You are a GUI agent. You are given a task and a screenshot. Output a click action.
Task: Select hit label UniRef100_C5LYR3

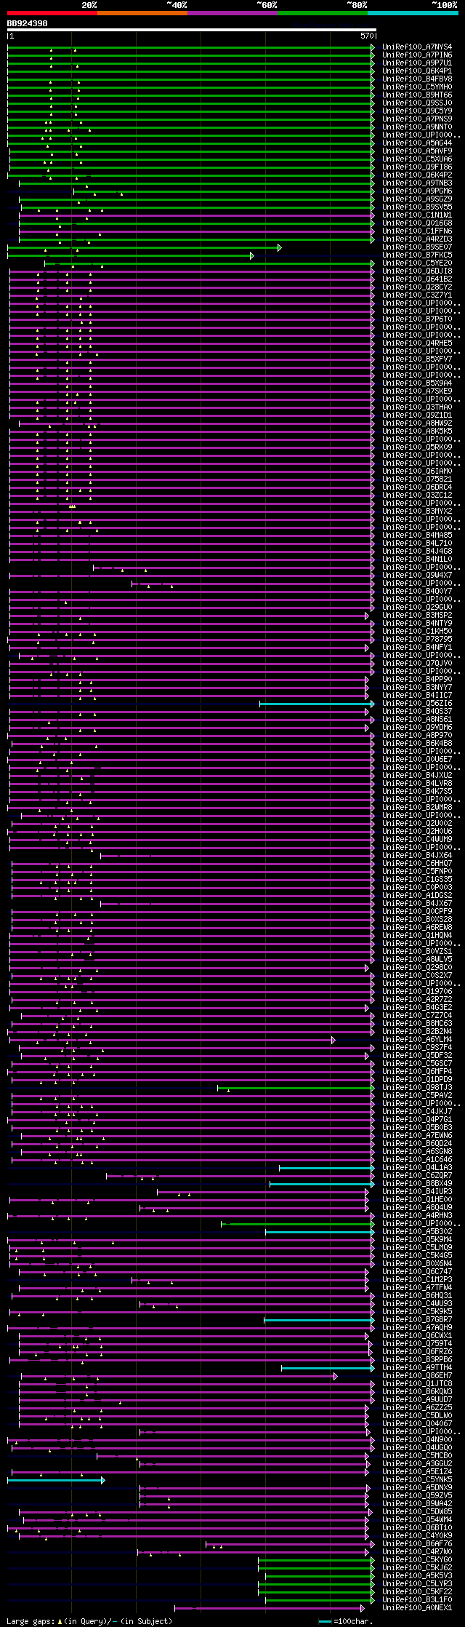(417, 1584)
